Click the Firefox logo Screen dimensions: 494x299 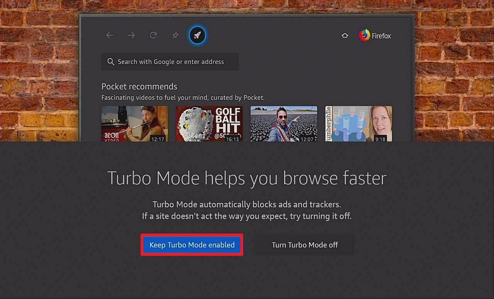tap(375, 36)
